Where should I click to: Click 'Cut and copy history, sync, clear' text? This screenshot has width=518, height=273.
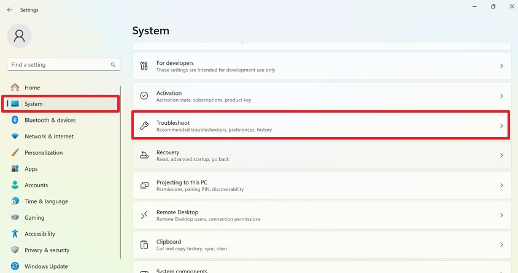[191, 249]
